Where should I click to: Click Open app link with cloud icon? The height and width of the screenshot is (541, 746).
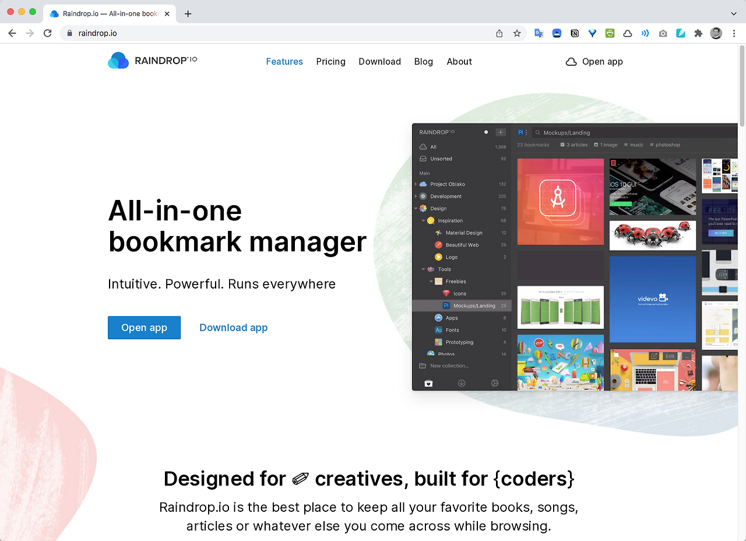click(x=594, y=62)
